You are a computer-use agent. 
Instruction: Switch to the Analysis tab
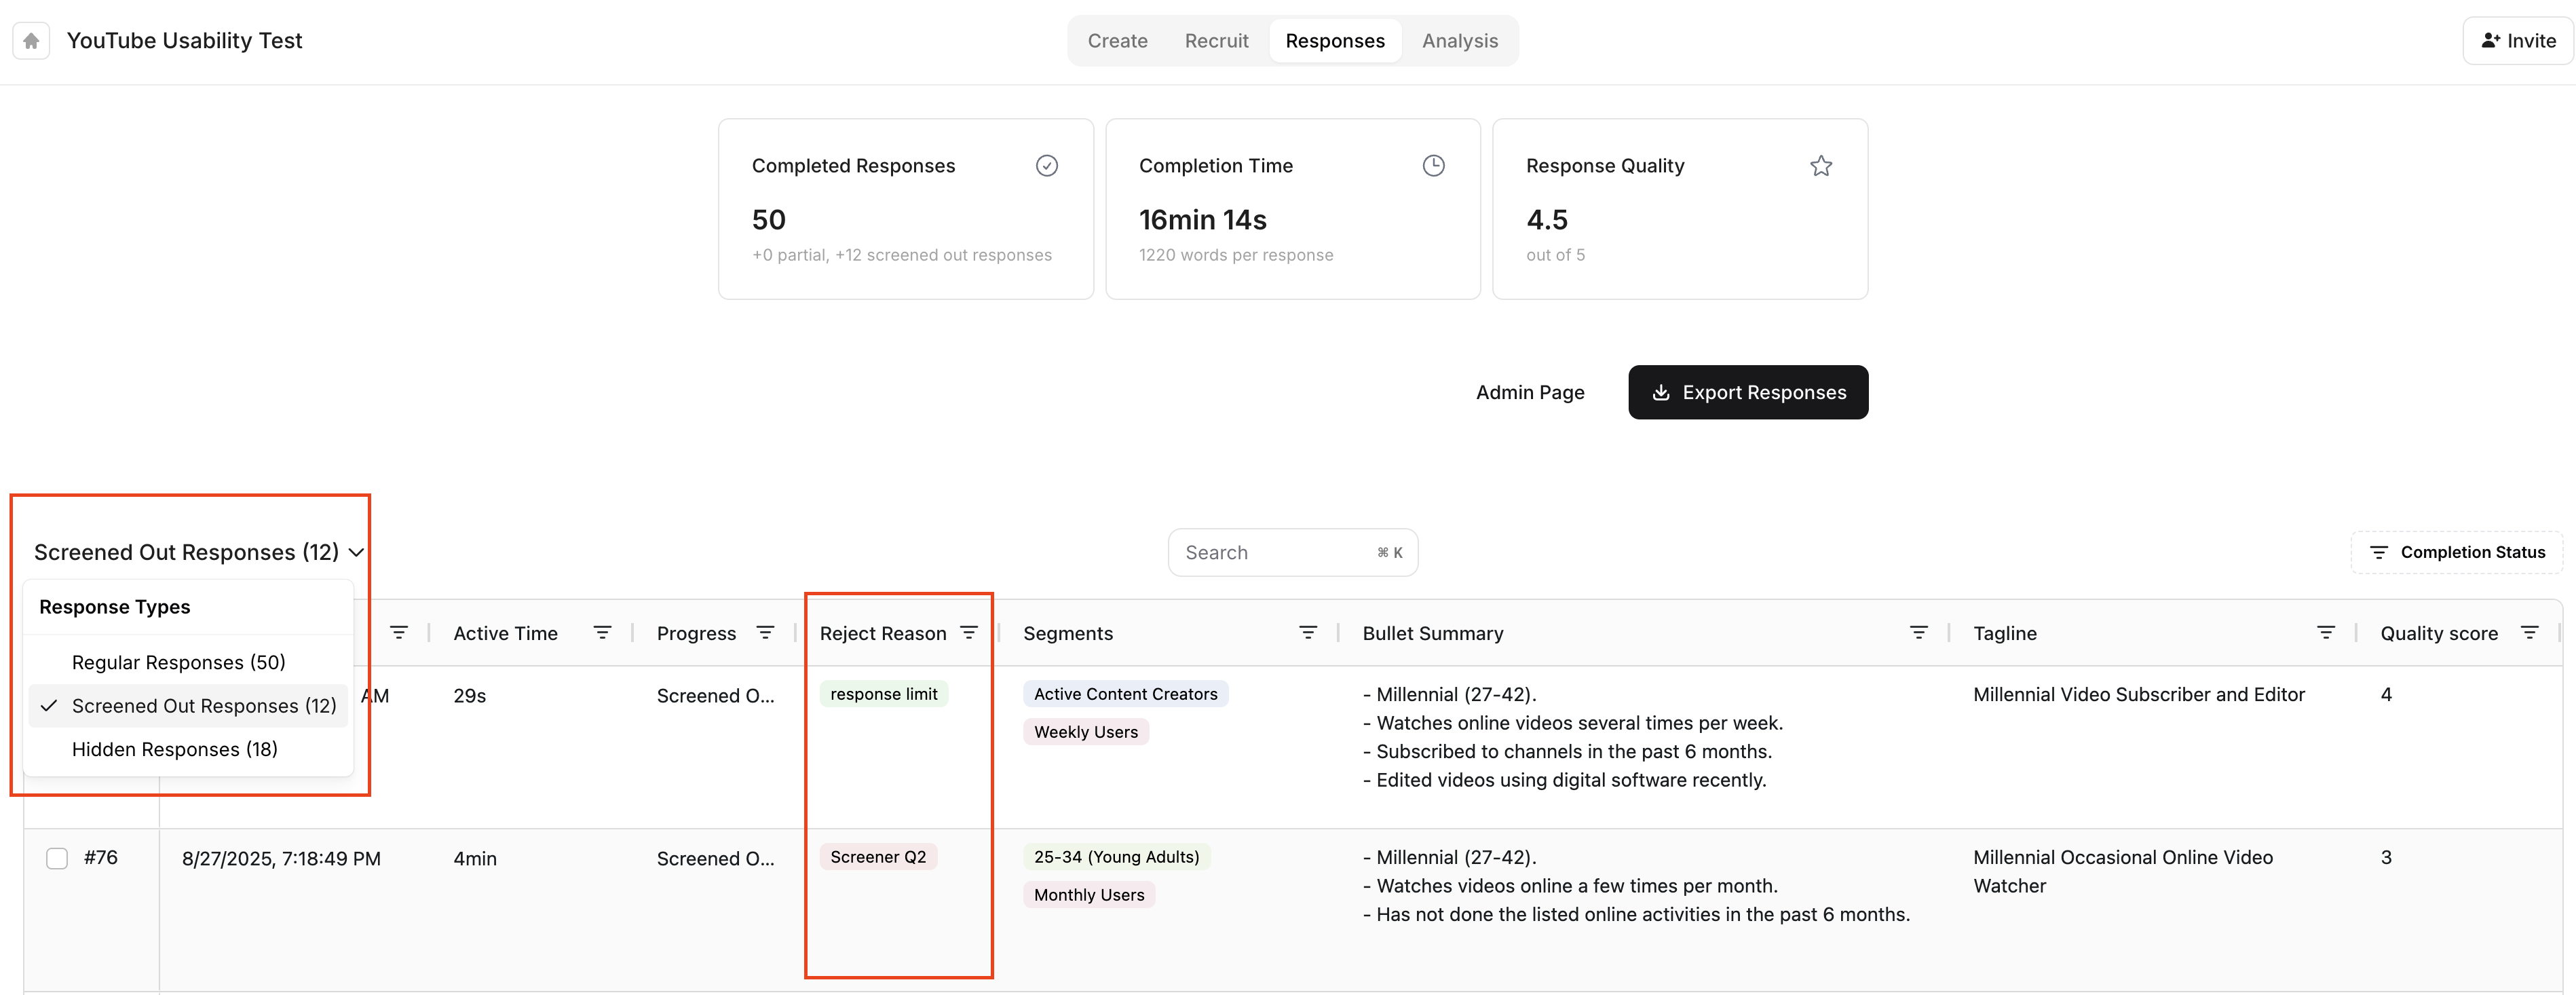tap(1459, 41)
